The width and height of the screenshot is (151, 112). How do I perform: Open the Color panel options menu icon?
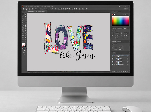coord(129,12)
